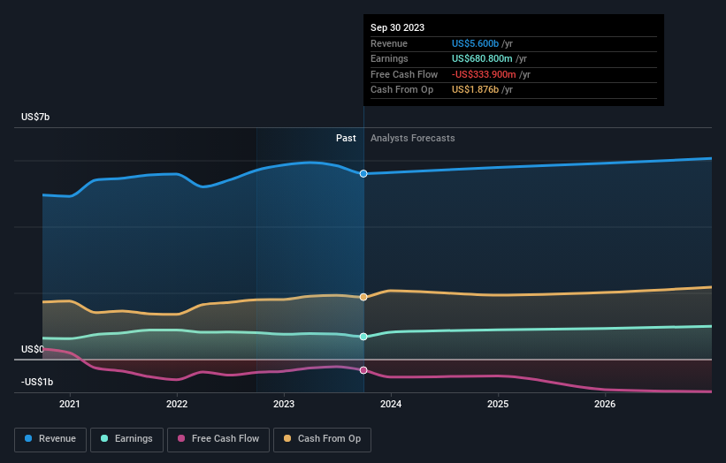This screenshot has width=726, height=463.
Task: Click the 'Past' section label
Action: [346, 139]
